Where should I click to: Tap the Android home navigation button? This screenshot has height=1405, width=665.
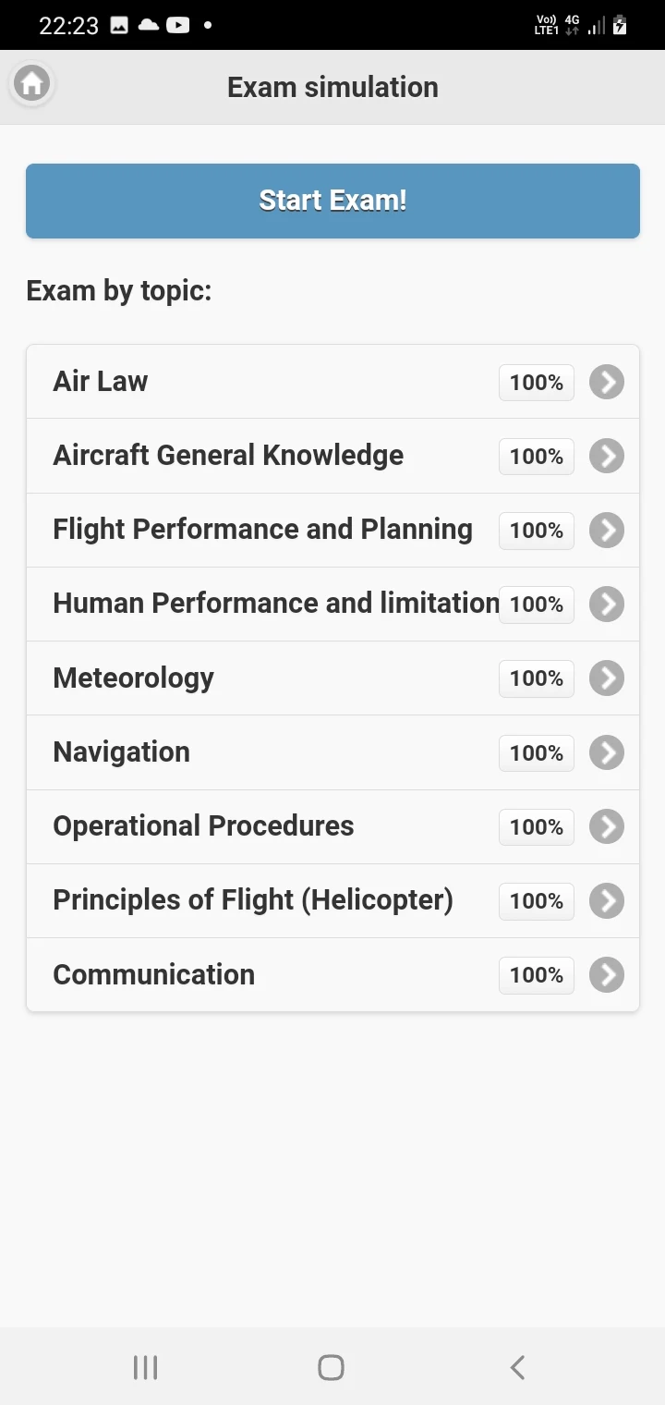[331, 1367]
